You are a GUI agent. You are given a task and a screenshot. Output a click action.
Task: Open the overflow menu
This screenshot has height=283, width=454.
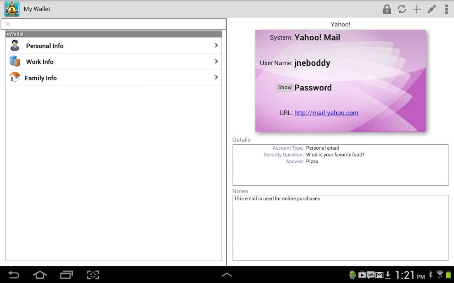447,9
